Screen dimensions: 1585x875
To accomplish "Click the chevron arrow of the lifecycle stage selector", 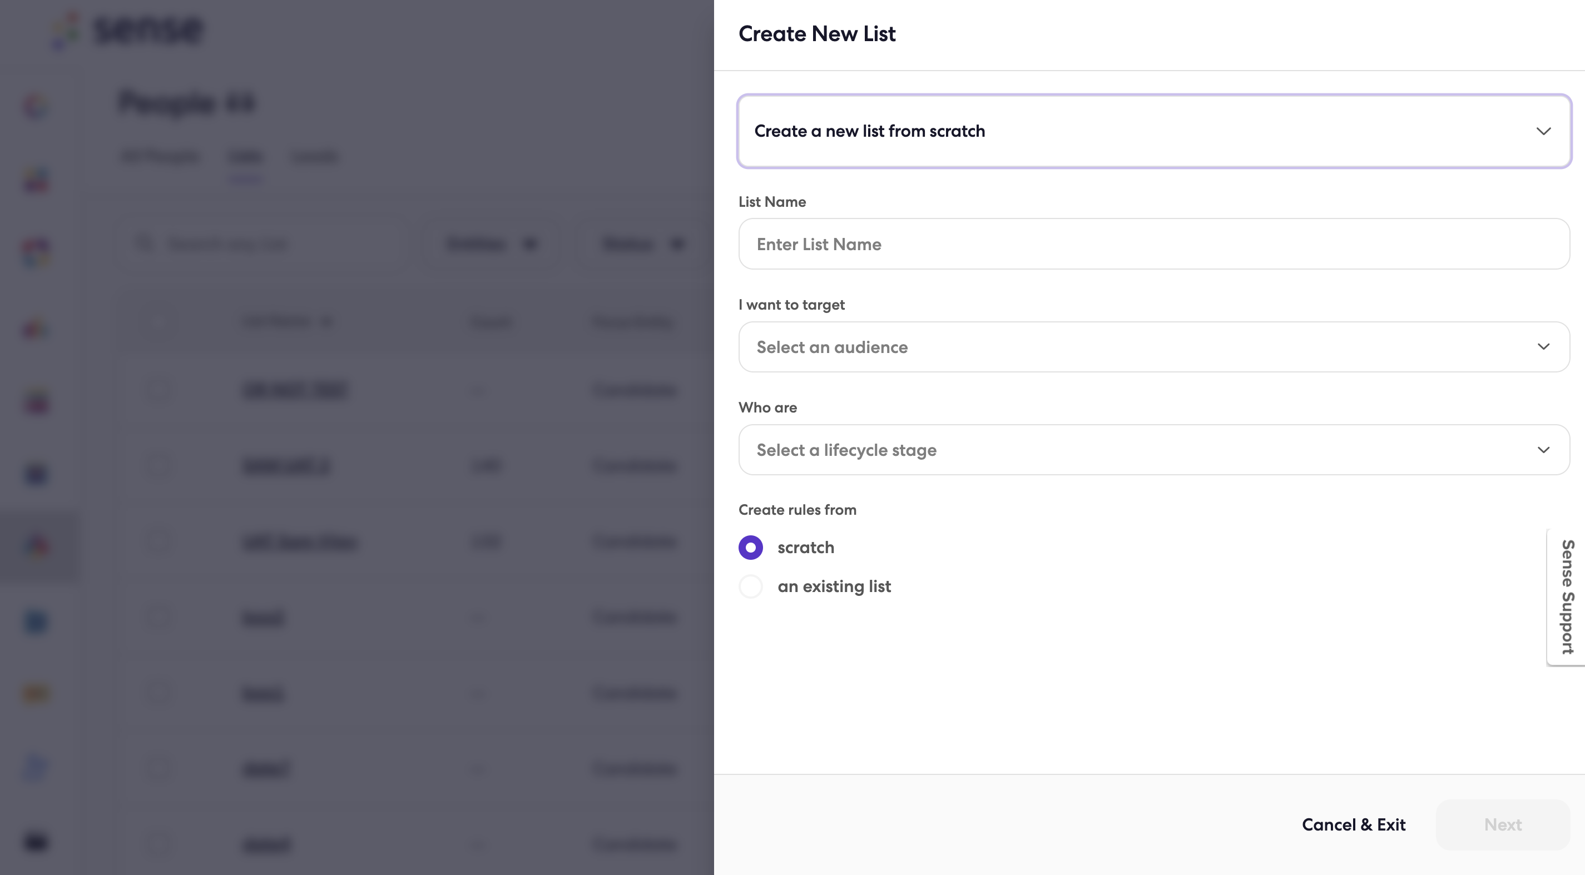I will coord(1543,450).
